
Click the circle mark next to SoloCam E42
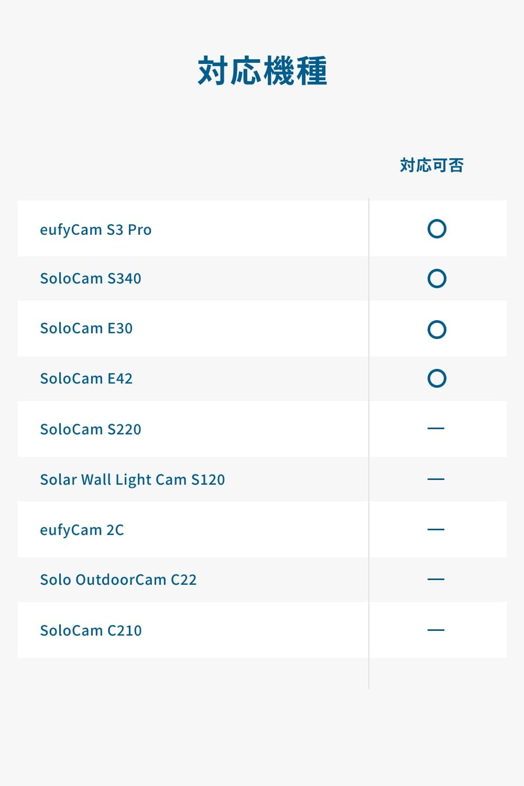pyautogui.click(x=436, y=378)
